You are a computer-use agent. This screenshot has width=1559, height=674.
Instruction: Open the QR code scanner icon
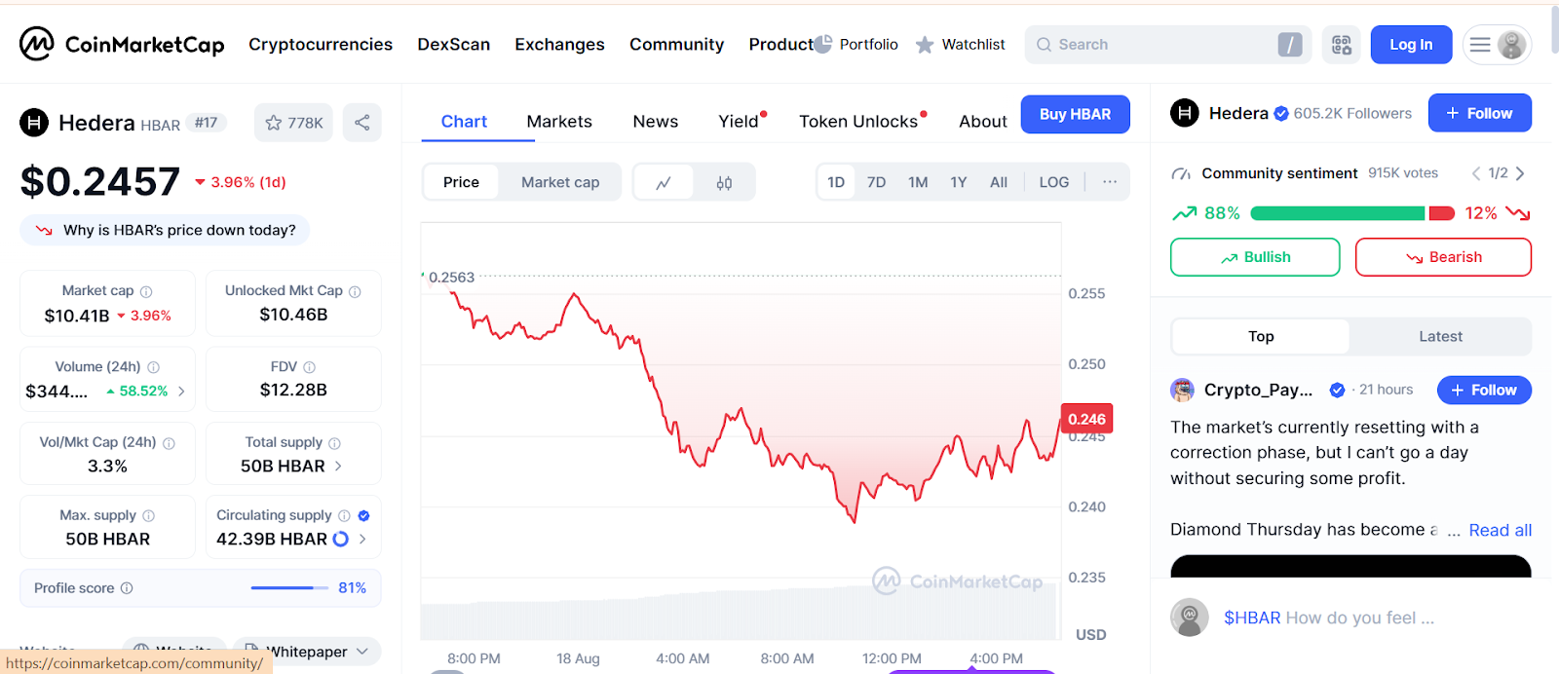[x=1341, y=45]
